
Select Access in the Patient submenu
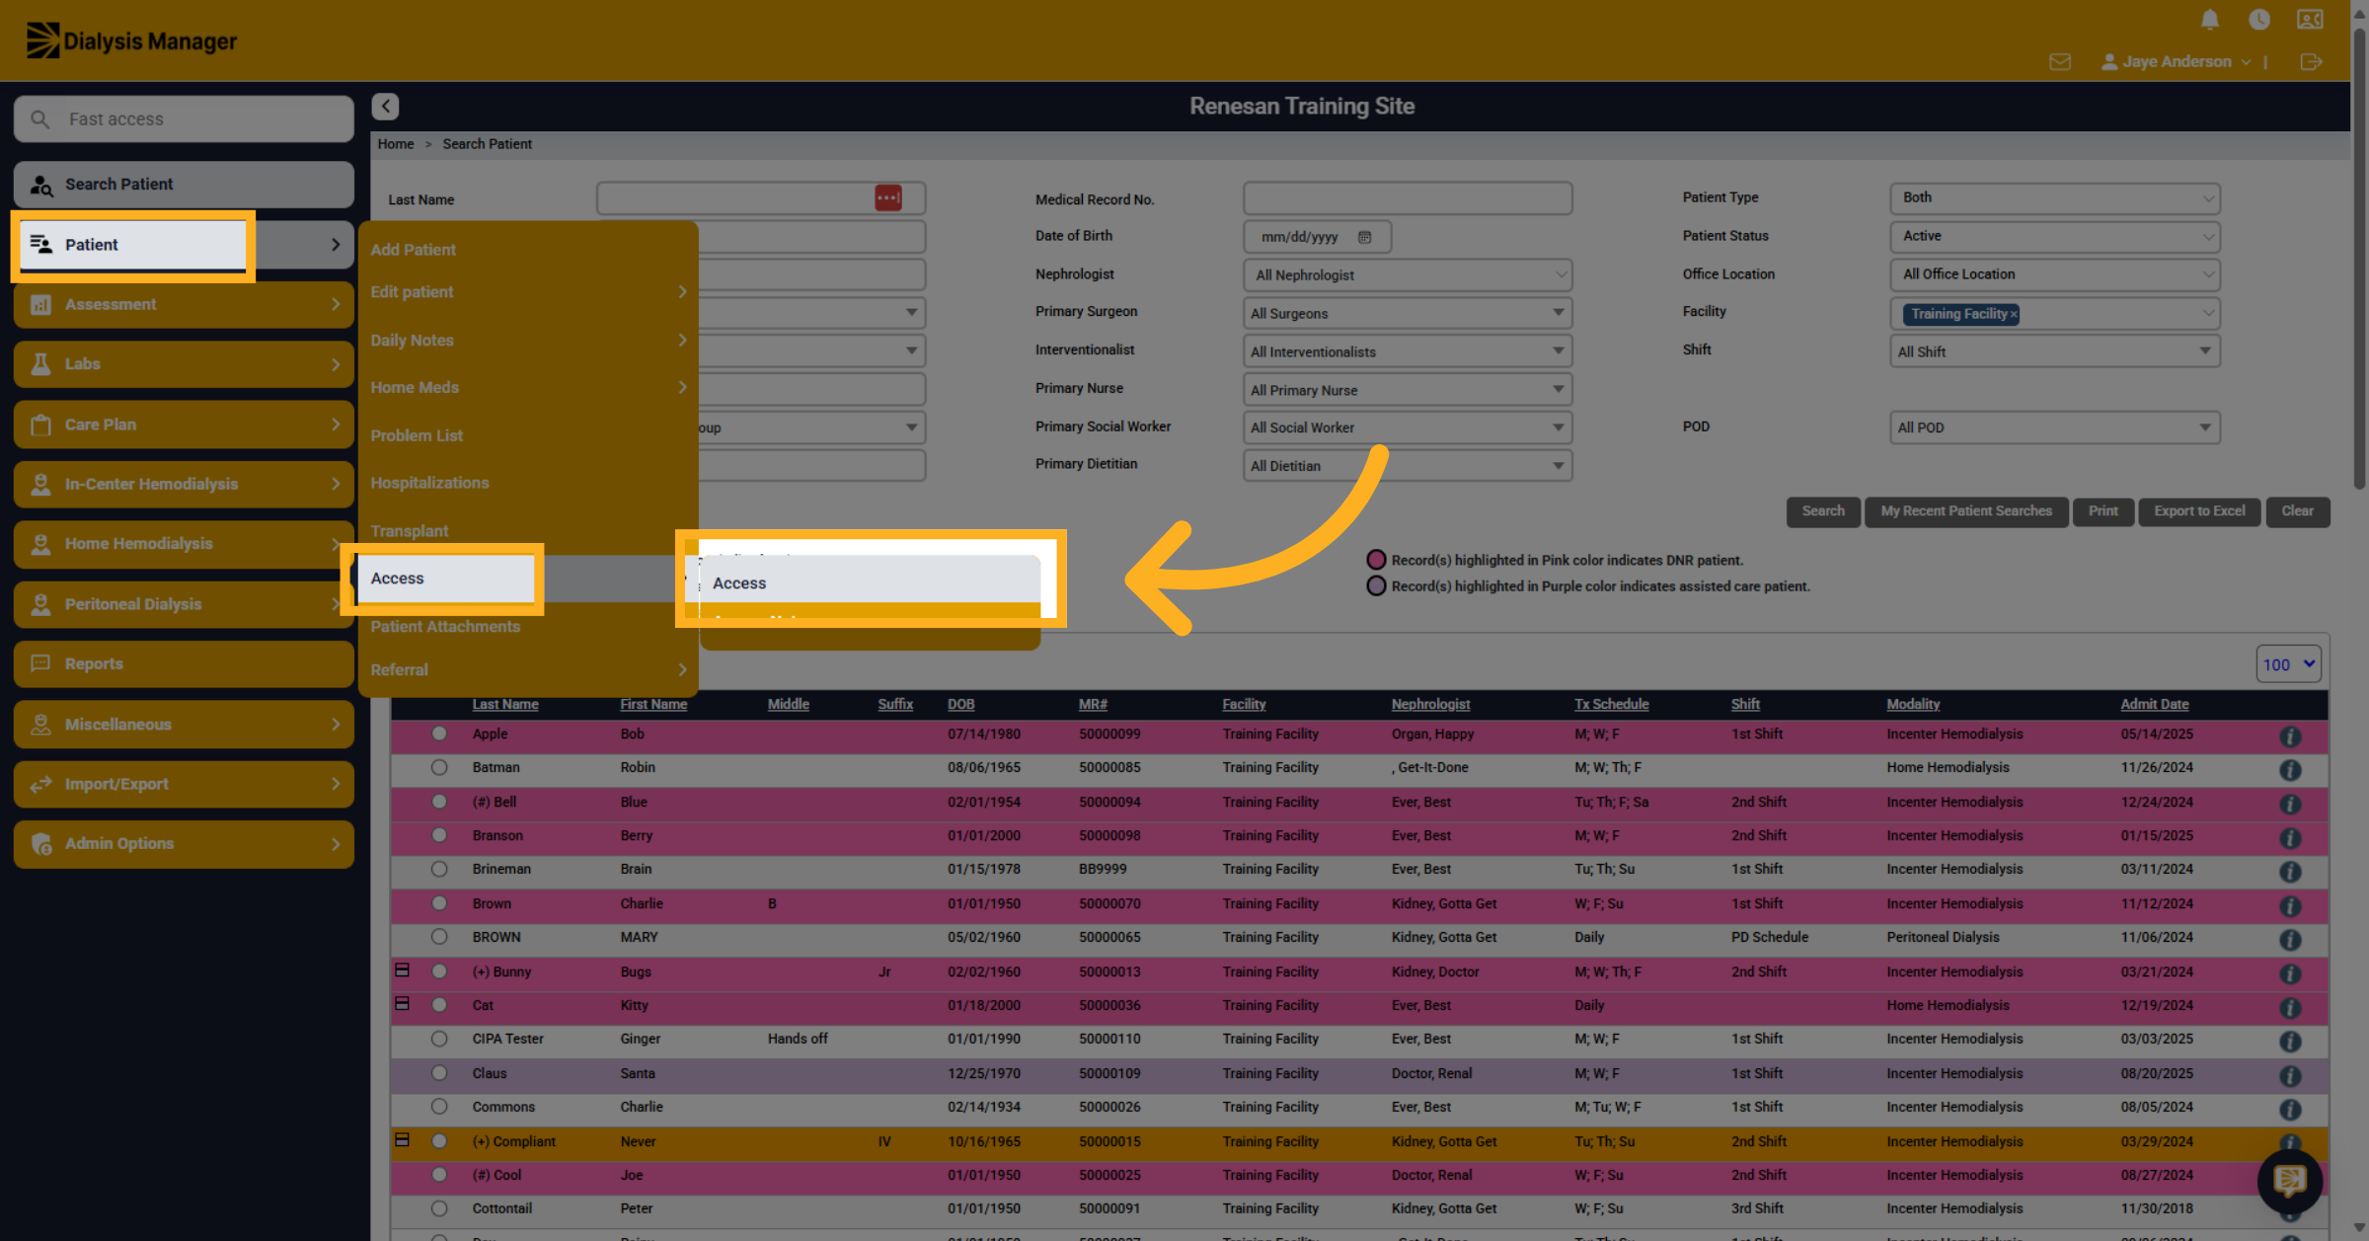click(x=447, y=579)
